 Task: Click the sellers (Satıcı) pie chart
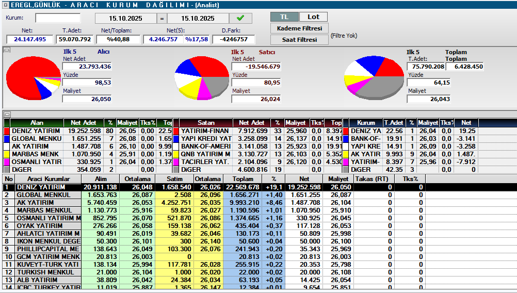[x=201, y=78]
